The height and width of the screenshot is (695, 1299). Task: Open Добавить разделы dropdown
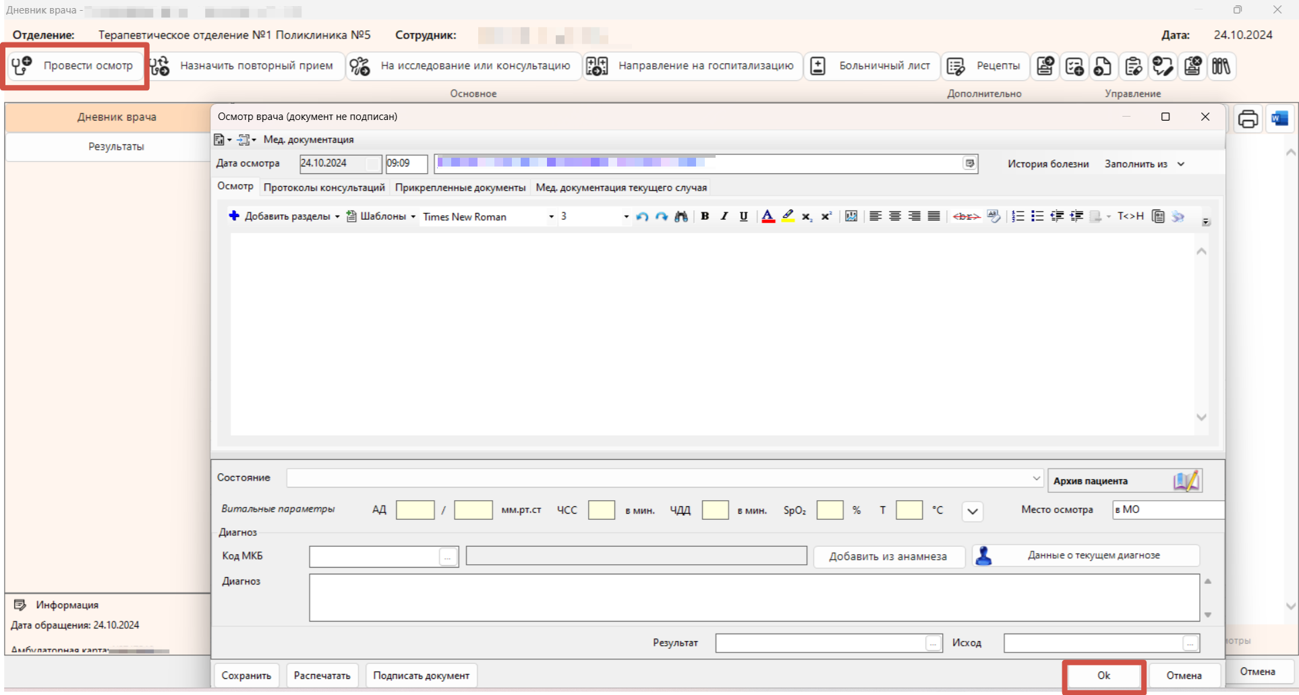pos(284,216)
